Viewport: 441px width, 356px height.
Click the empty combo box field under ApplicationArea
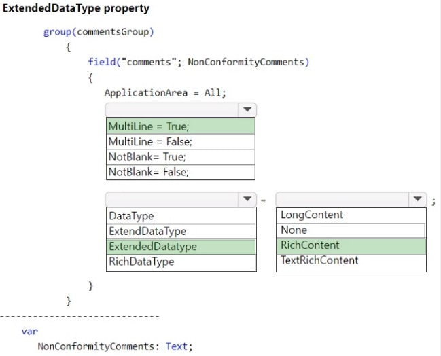(x=172, y=109)
